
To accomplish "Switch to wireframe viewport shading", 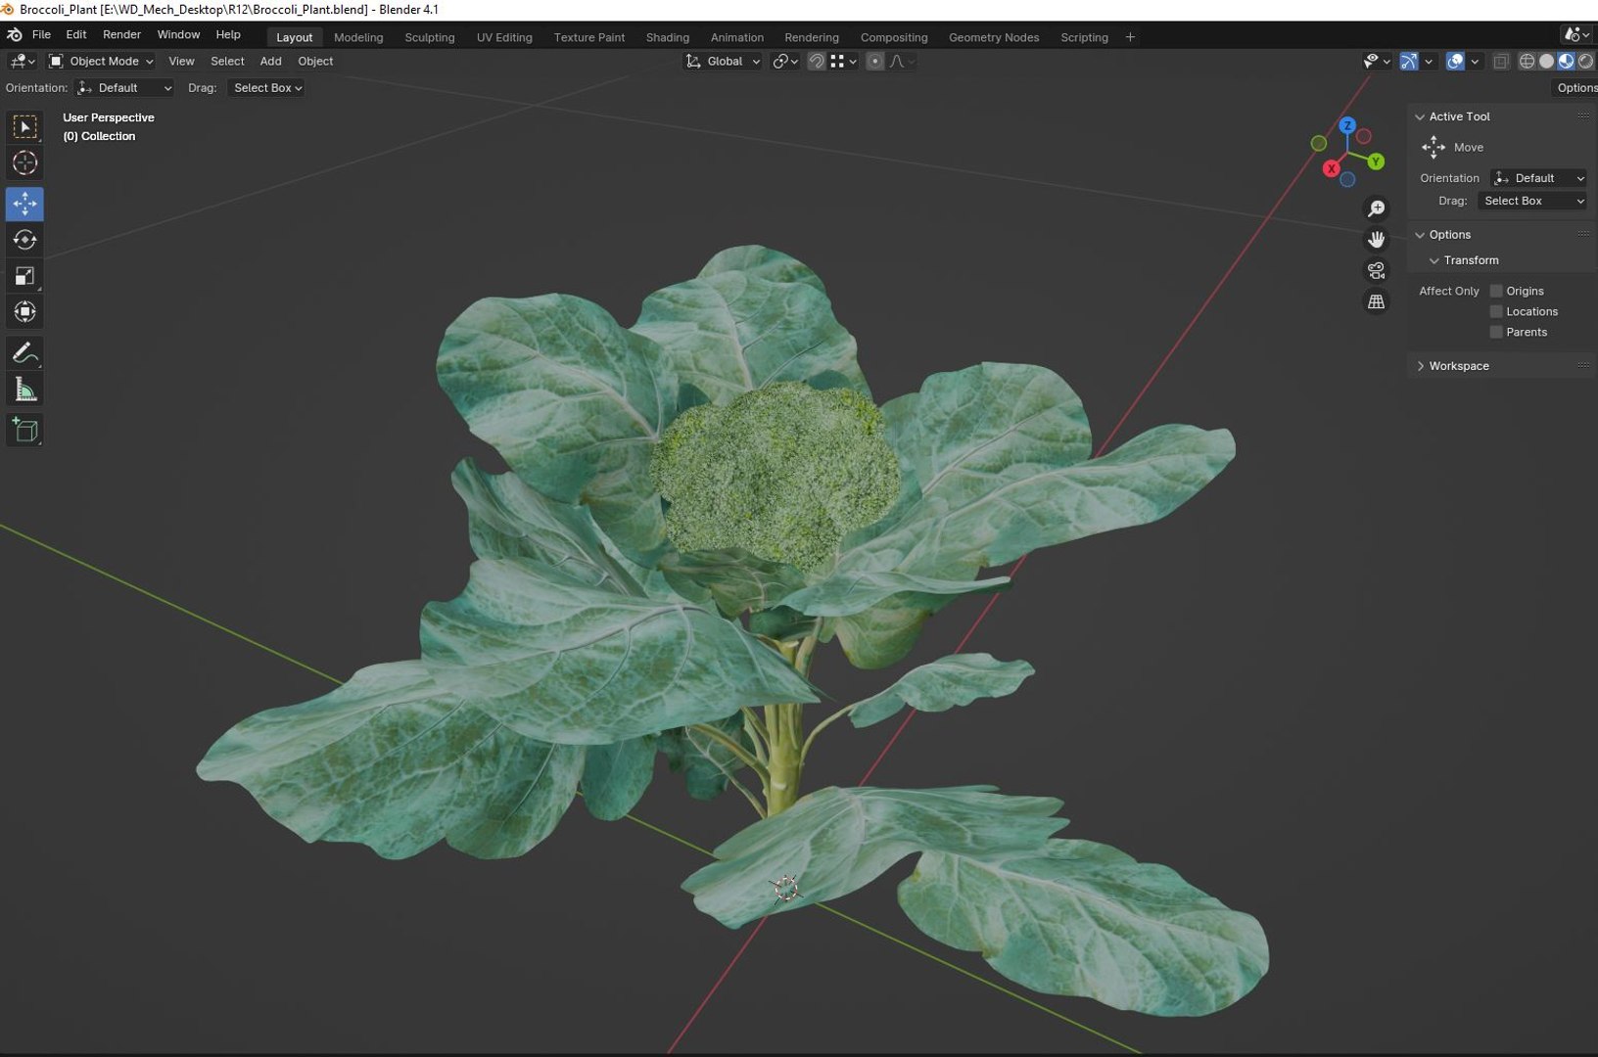I will click(1527, 61).
